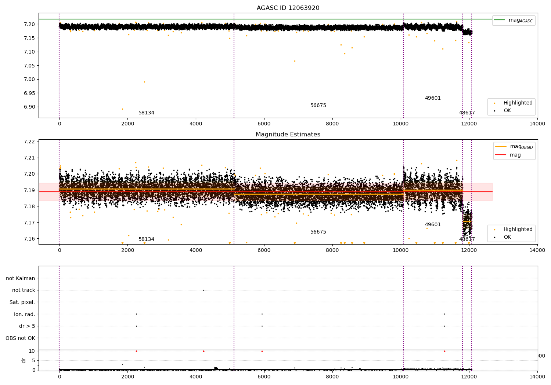Click the lowest orange outlier near 6.89 in top plot
Viewport: 551px width, 385px height.
[x=122, y=109]
